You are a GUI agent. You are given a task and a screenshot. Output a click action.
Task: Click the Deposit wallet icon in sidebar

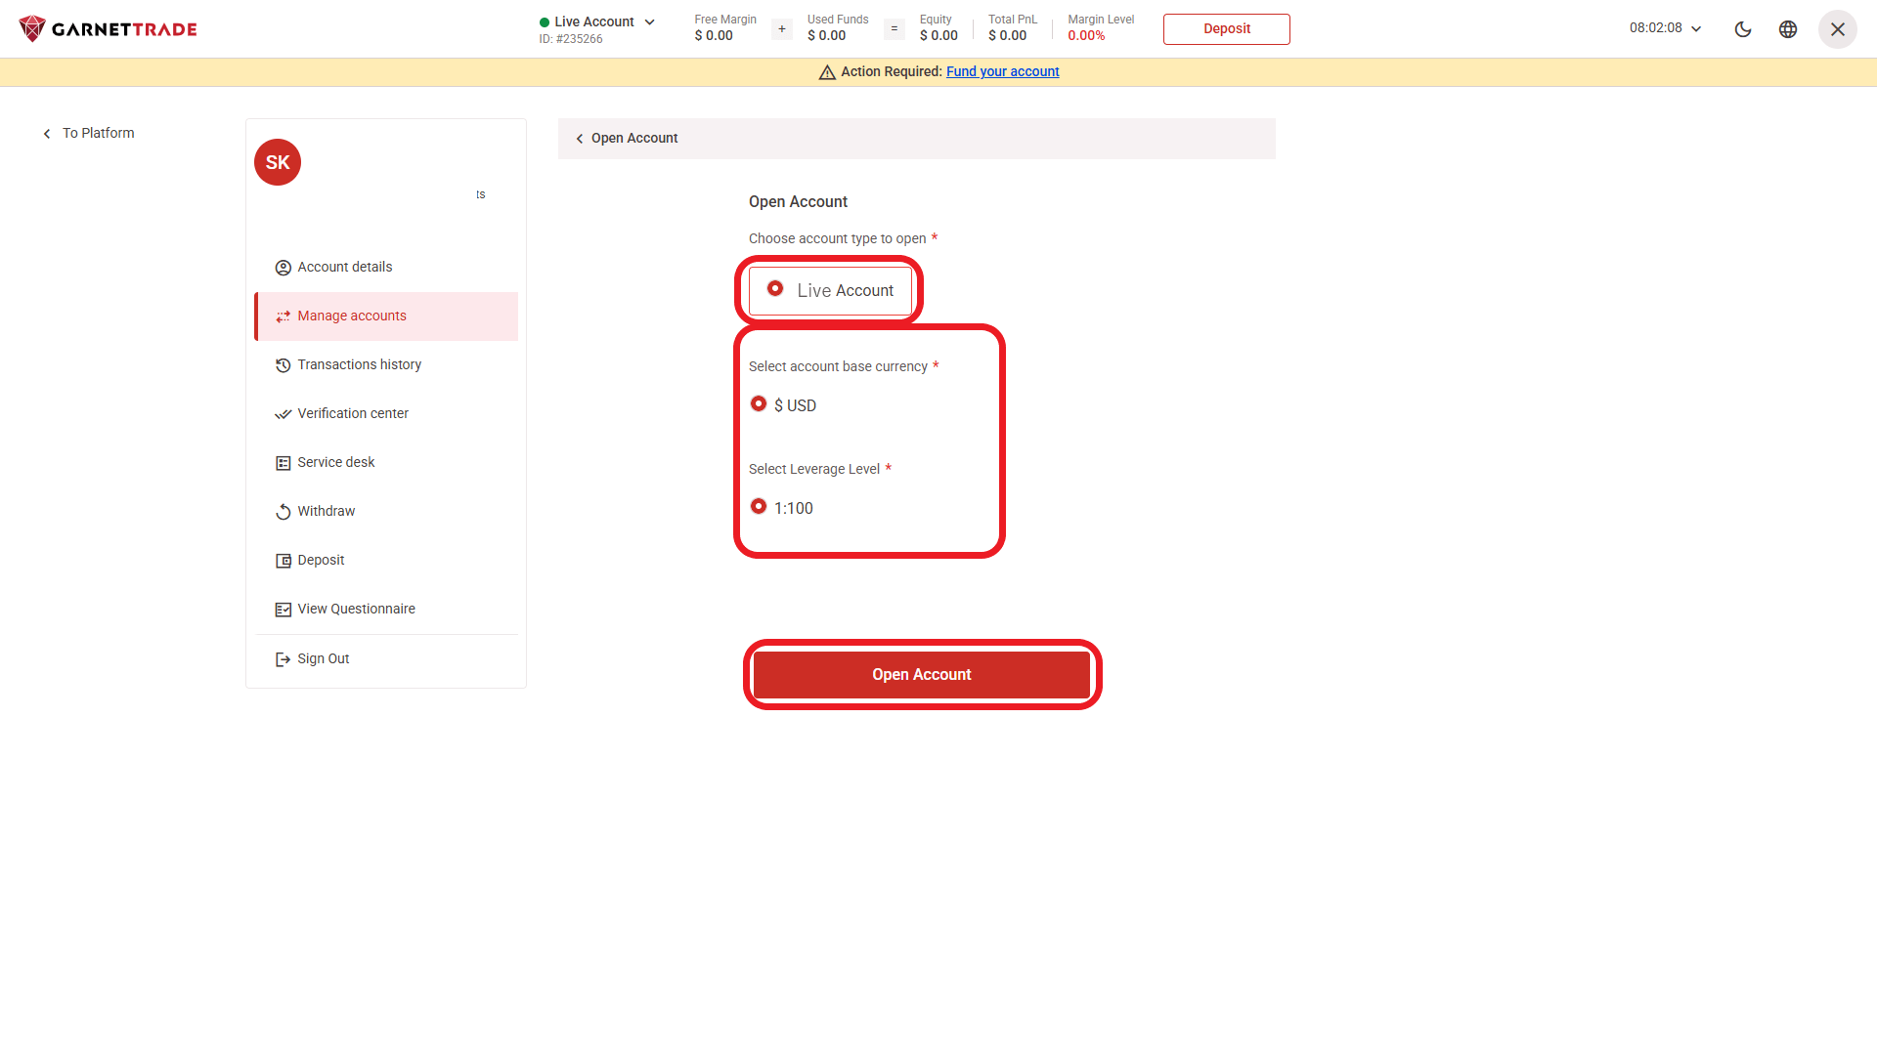click(284, 561)
